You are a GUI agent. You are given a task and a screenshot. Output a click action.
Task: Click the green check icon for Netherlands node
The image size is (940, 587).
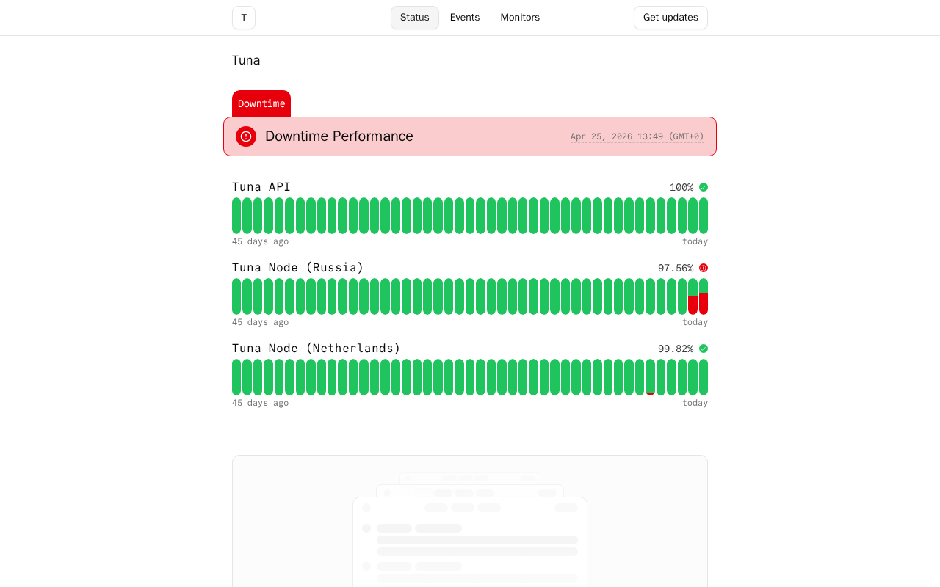[704, 349]
